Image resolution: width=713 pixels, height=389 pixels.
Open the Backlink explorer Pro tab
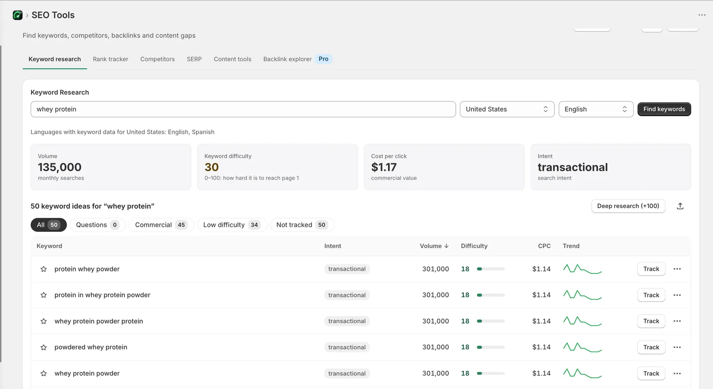click(x=297, y=59)
